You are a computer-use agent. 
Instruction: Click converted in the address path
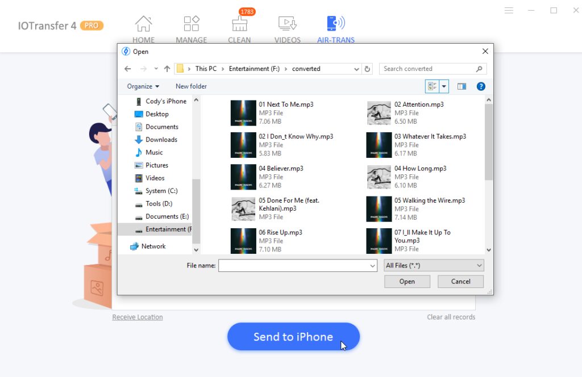[x=306, y=69]
